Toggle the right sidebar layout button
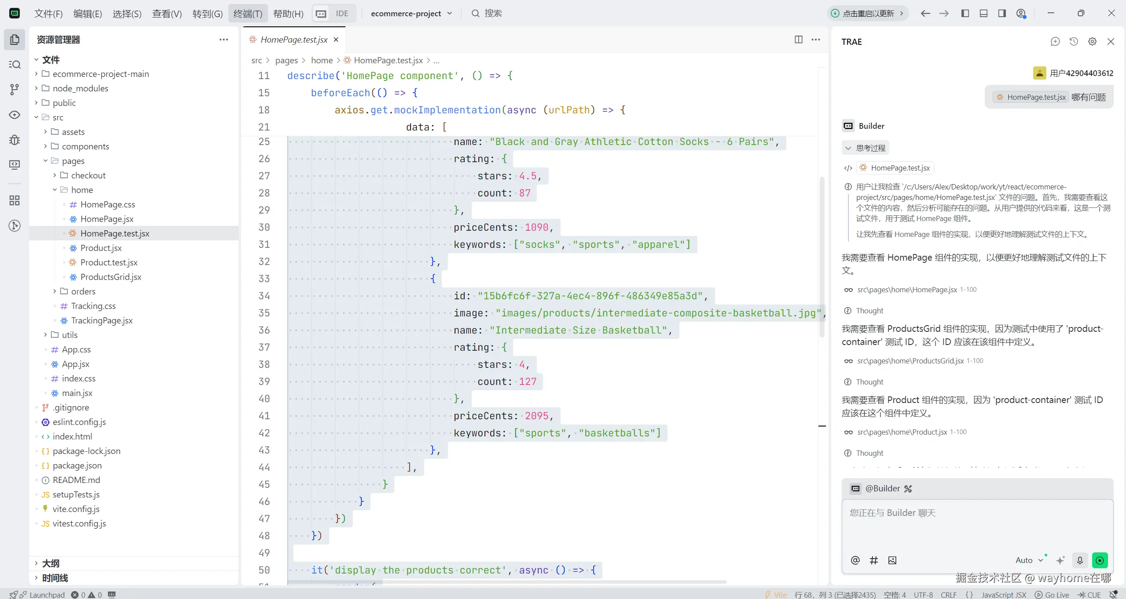1126x599 pixels. click(1002, 14)
